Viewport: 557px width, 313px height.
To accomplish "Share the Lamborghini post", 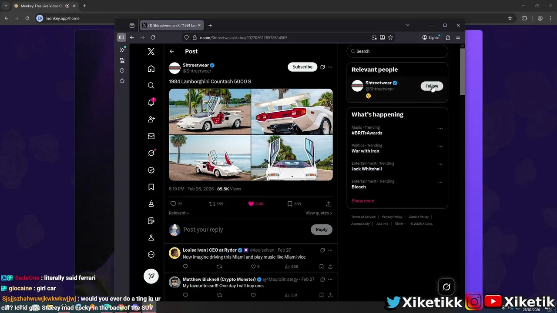I will (x=329, y=204).
